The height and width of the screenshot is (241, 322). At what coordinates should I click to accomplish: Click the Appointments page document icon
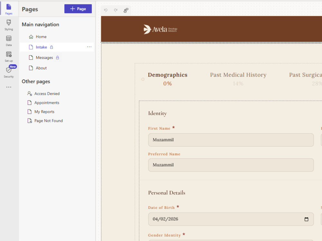[x=30, y=103]
